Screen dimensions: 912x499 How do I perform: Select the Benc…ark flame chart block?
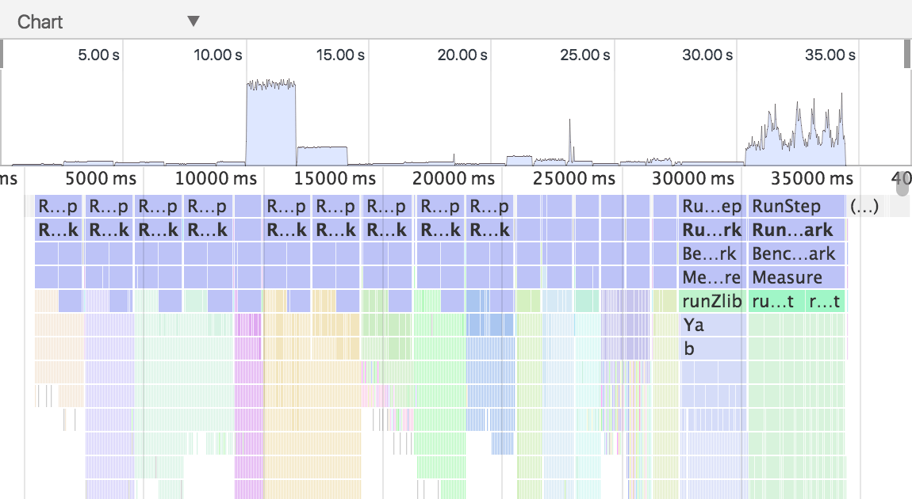click(x=797, y=254)
